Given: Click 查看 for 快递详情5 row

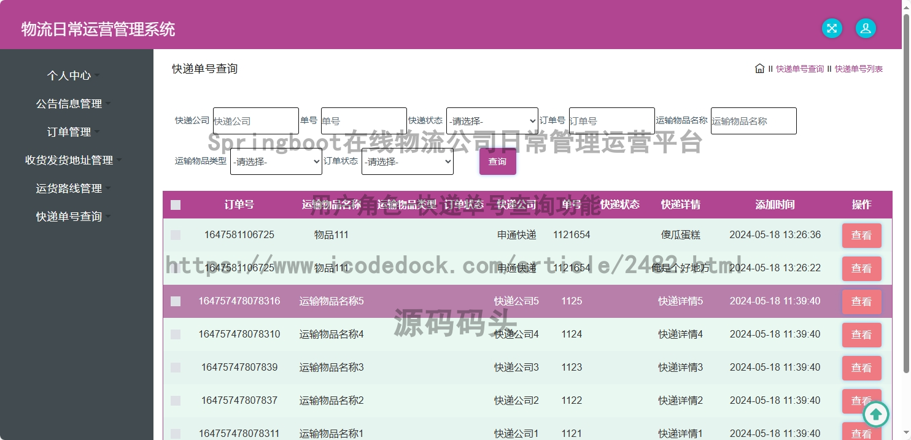Looking at the screenshot, I should click(861, 302).
